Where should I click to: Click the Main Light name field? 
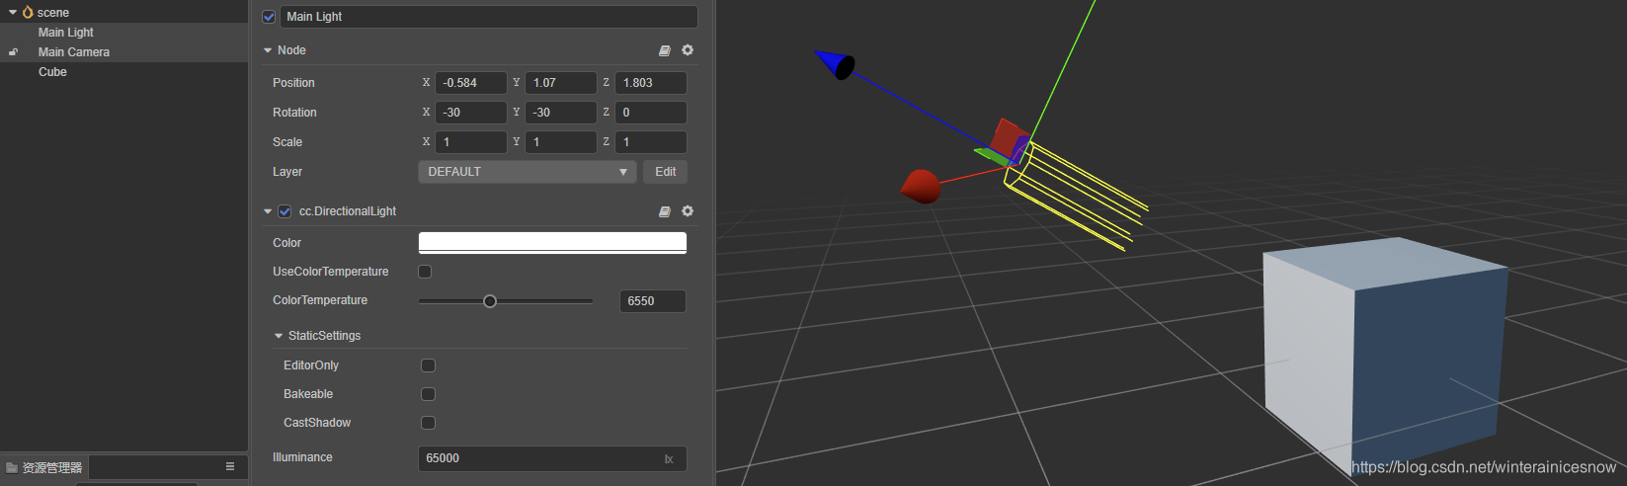pyautogui.click(x=489, y=17)
